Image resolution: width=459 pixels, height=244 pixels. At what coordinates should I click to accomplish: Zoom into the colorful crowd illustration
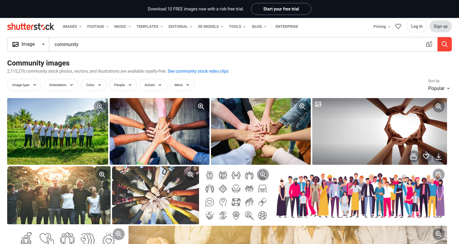coord(438,175)
